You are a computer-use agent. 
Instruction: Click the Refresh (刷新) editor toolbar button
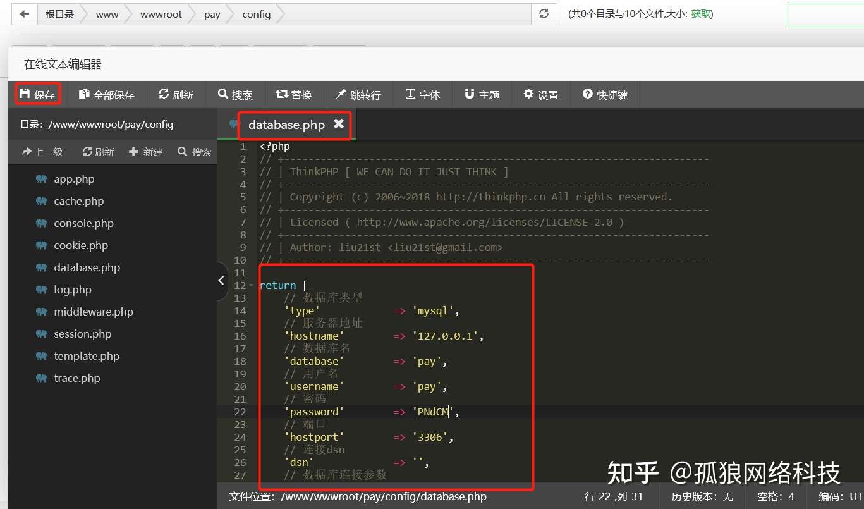tap(176, 95)
